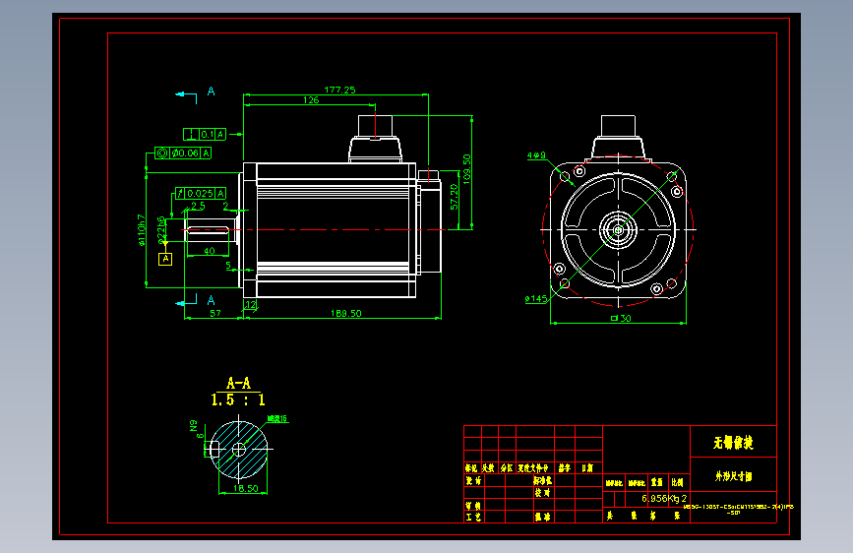Select the perpendicularity 0.1 A tolerance frame
The image size is (853, 553).
[205, 135]
